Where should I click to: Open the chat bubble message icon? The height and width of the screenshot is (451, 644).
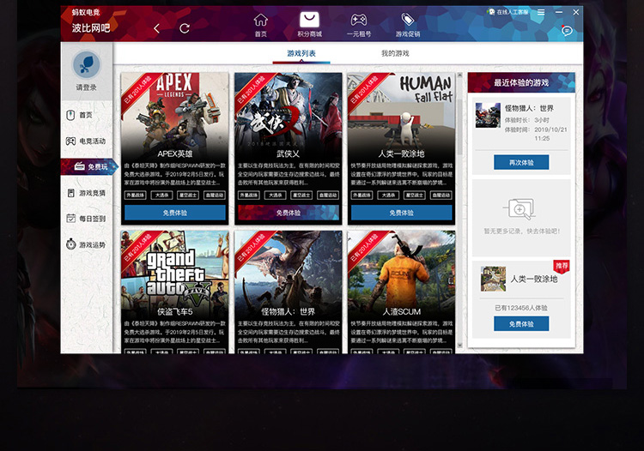568,31
